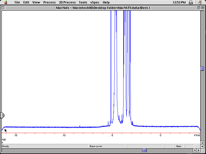Open the Edit menu
Image resolution: width=206 pixels, height=154 pixels.
point(26,2)
